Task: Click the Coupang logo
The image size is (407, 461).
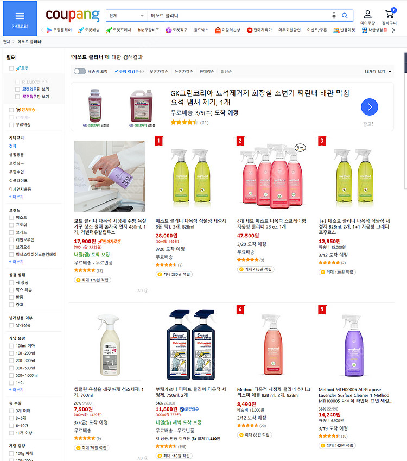Action: (x=73, y=16)
